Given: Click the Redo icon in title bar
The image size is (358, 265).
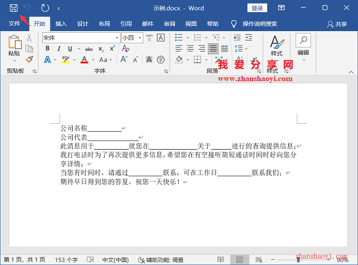Looking at the screenshot, I should click(x=45, y=8).
